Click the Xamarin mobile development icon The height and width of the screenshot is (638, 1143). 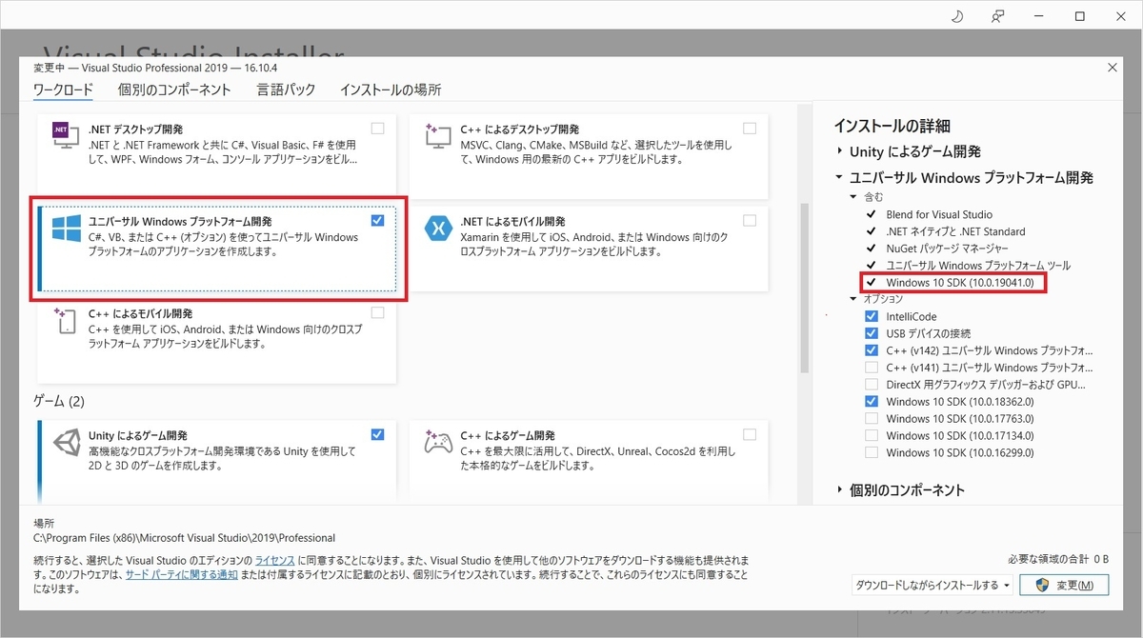(x=439, y=229)
